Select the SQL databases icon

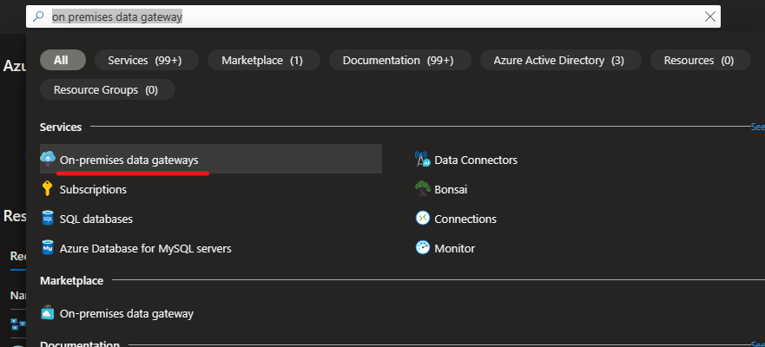pyautogui.click(x=48, y=219)
